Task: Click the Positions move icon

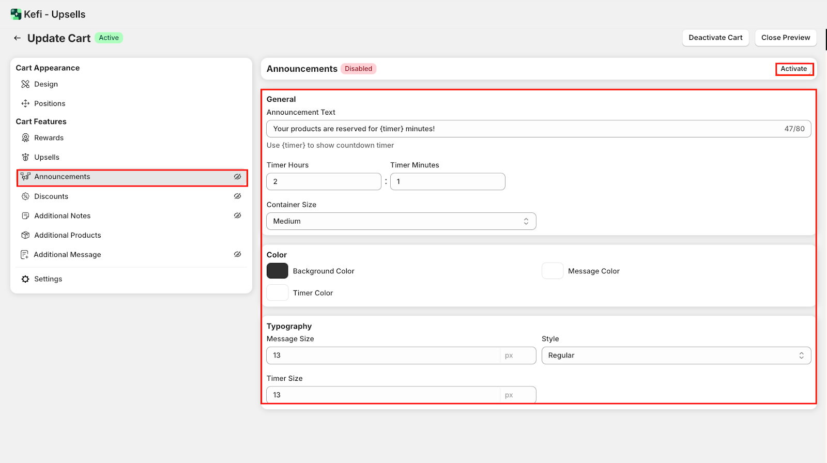Action: [x=25, y=103]
